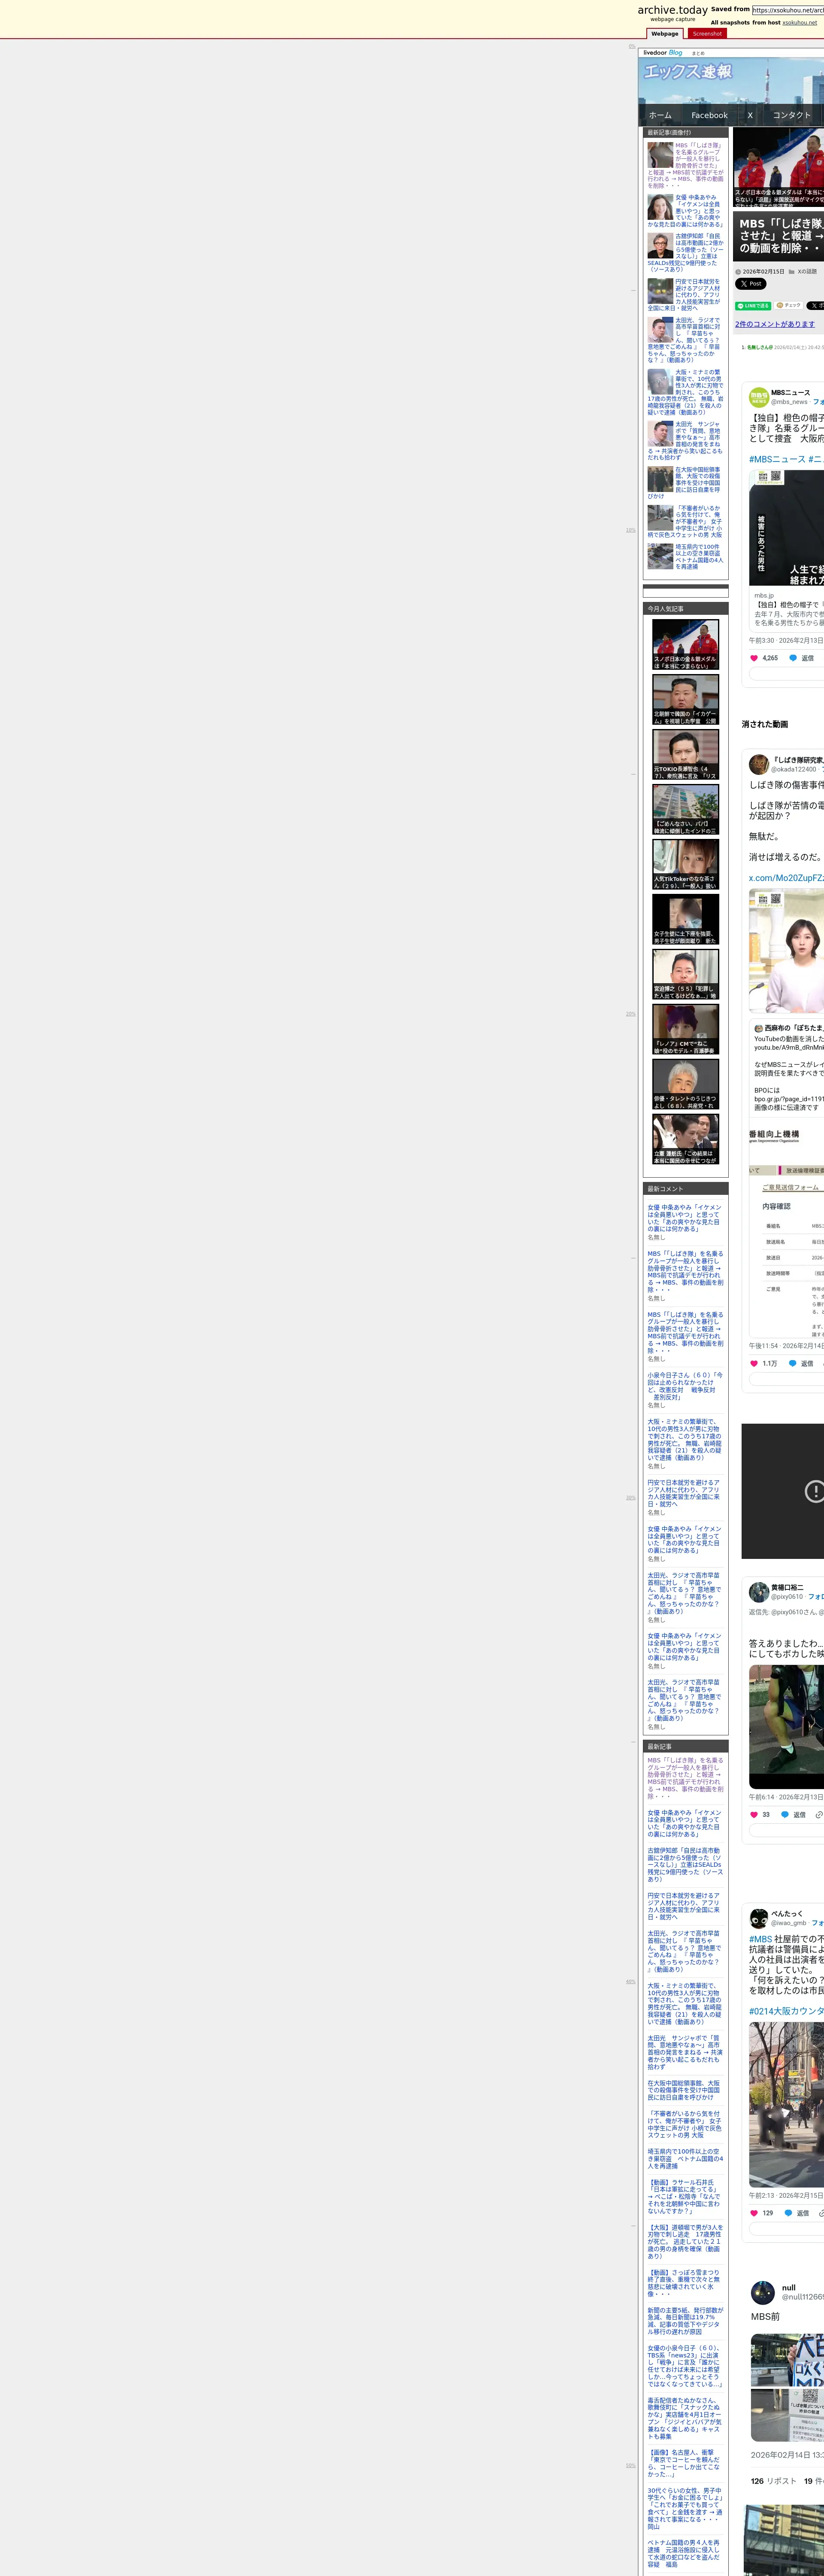The width and height of the screenshot is (824, 2576).
Task: Open the 人気TikTokerのなな茶さん popular article thumbnail
Action: click(685, 864)
